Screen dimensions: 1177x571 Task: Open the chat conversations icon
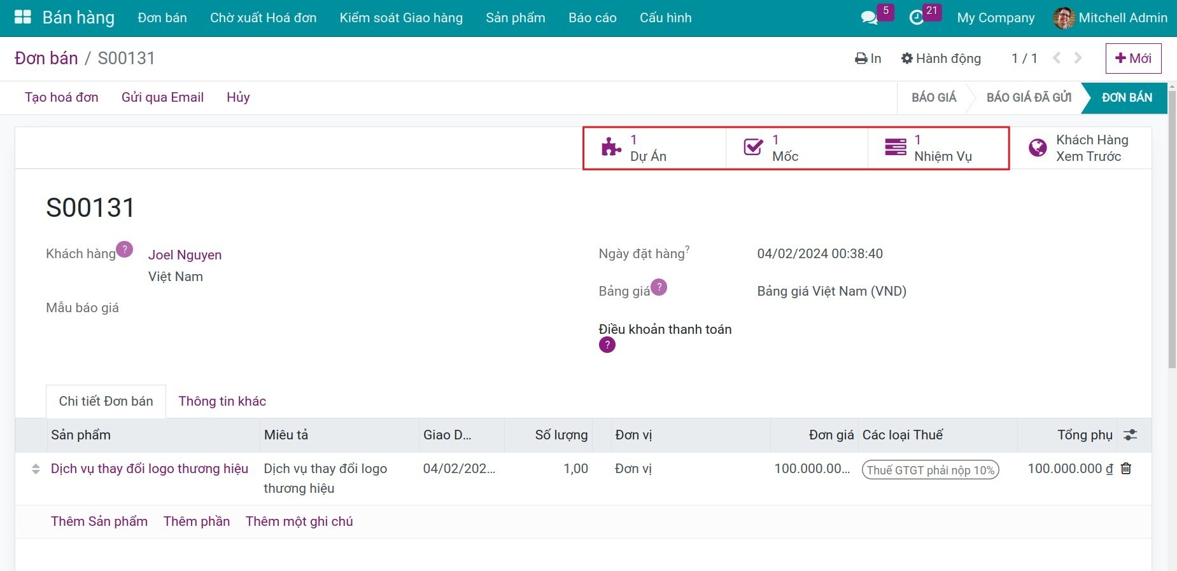869,18
